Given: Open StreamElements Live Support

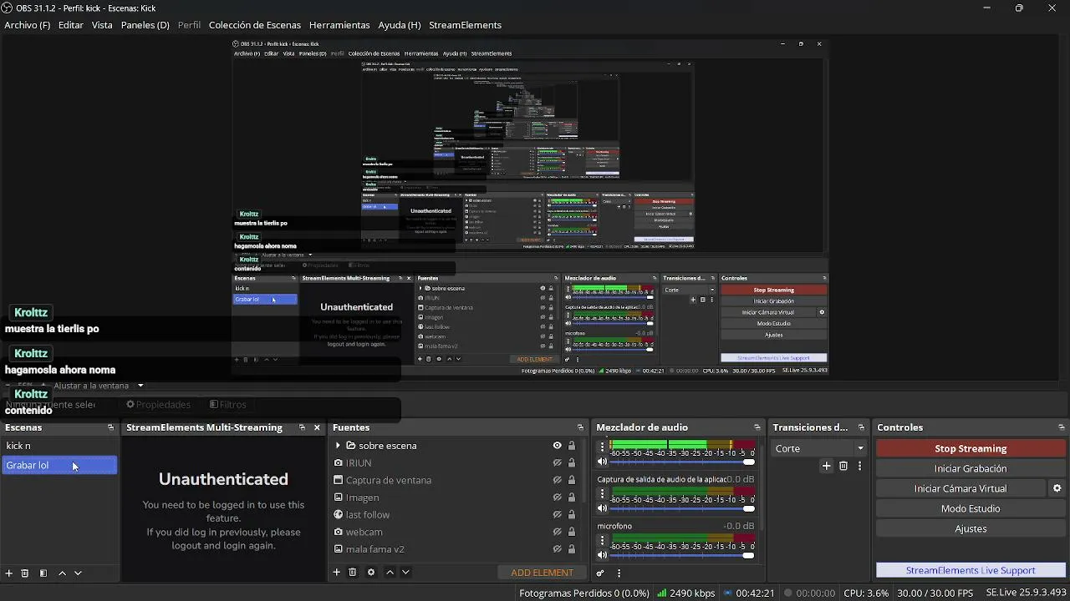Looking at the screenshot, I should point(971,570).
